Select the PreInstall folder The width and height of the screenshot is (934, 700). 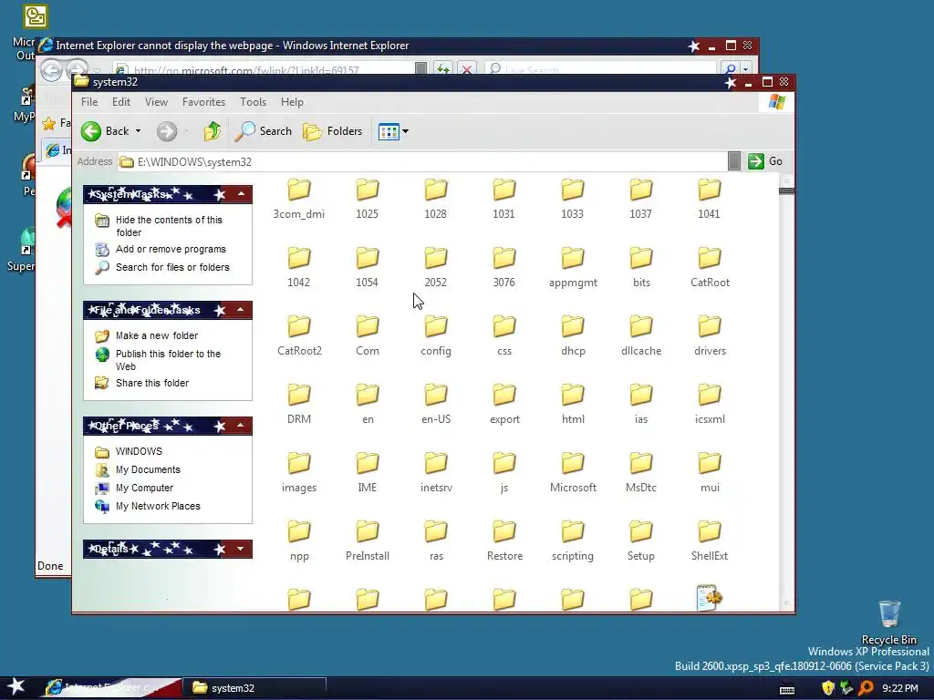367,541
